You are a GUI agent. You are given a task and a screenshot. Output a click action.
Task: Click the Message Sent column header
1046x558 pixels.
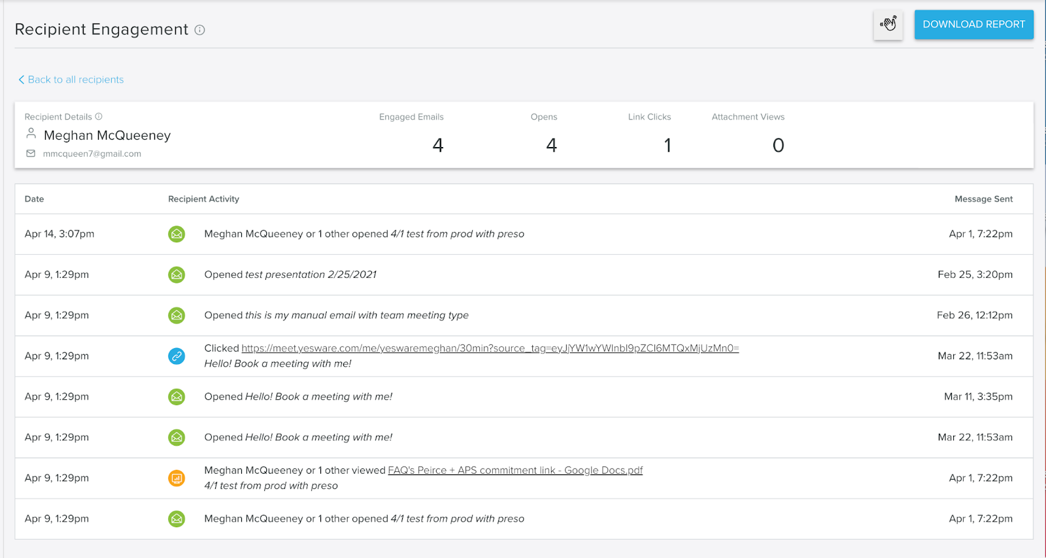point(983,199)
